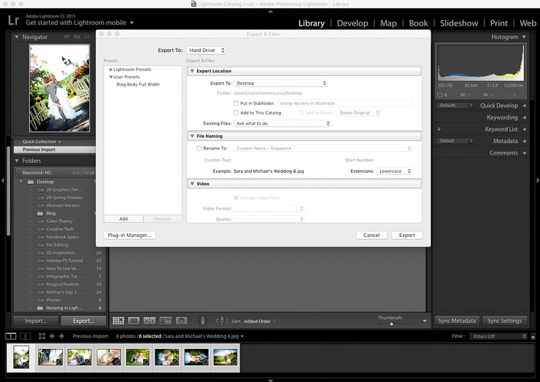Open Existing Files dropdown

click(282, 124)
